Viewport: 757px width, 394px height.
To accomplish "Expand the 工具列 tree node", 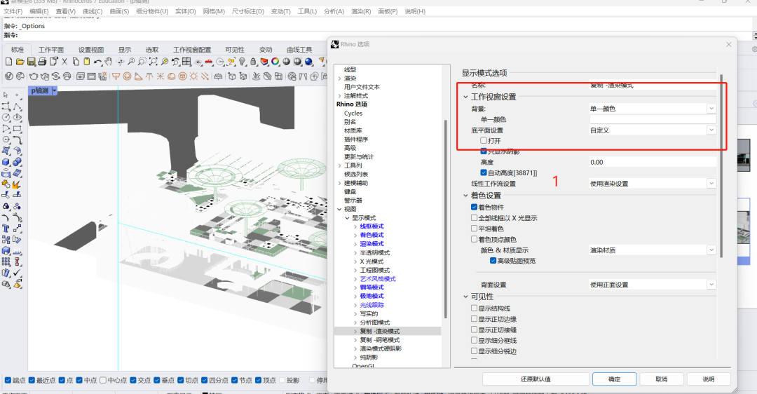I will (339, 165).
